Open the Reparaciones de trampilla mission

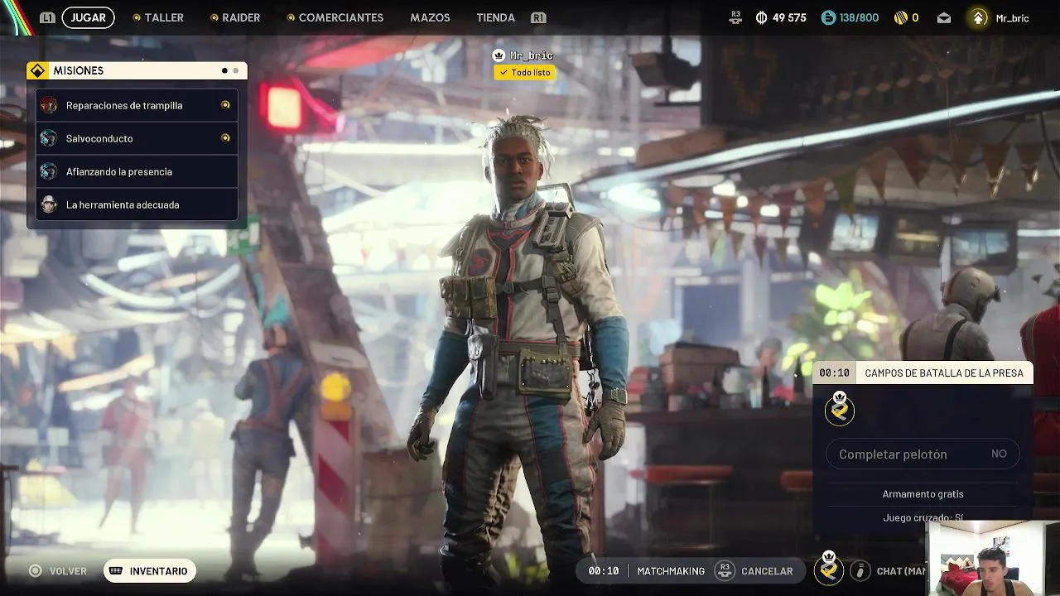[x=137, y=105]
